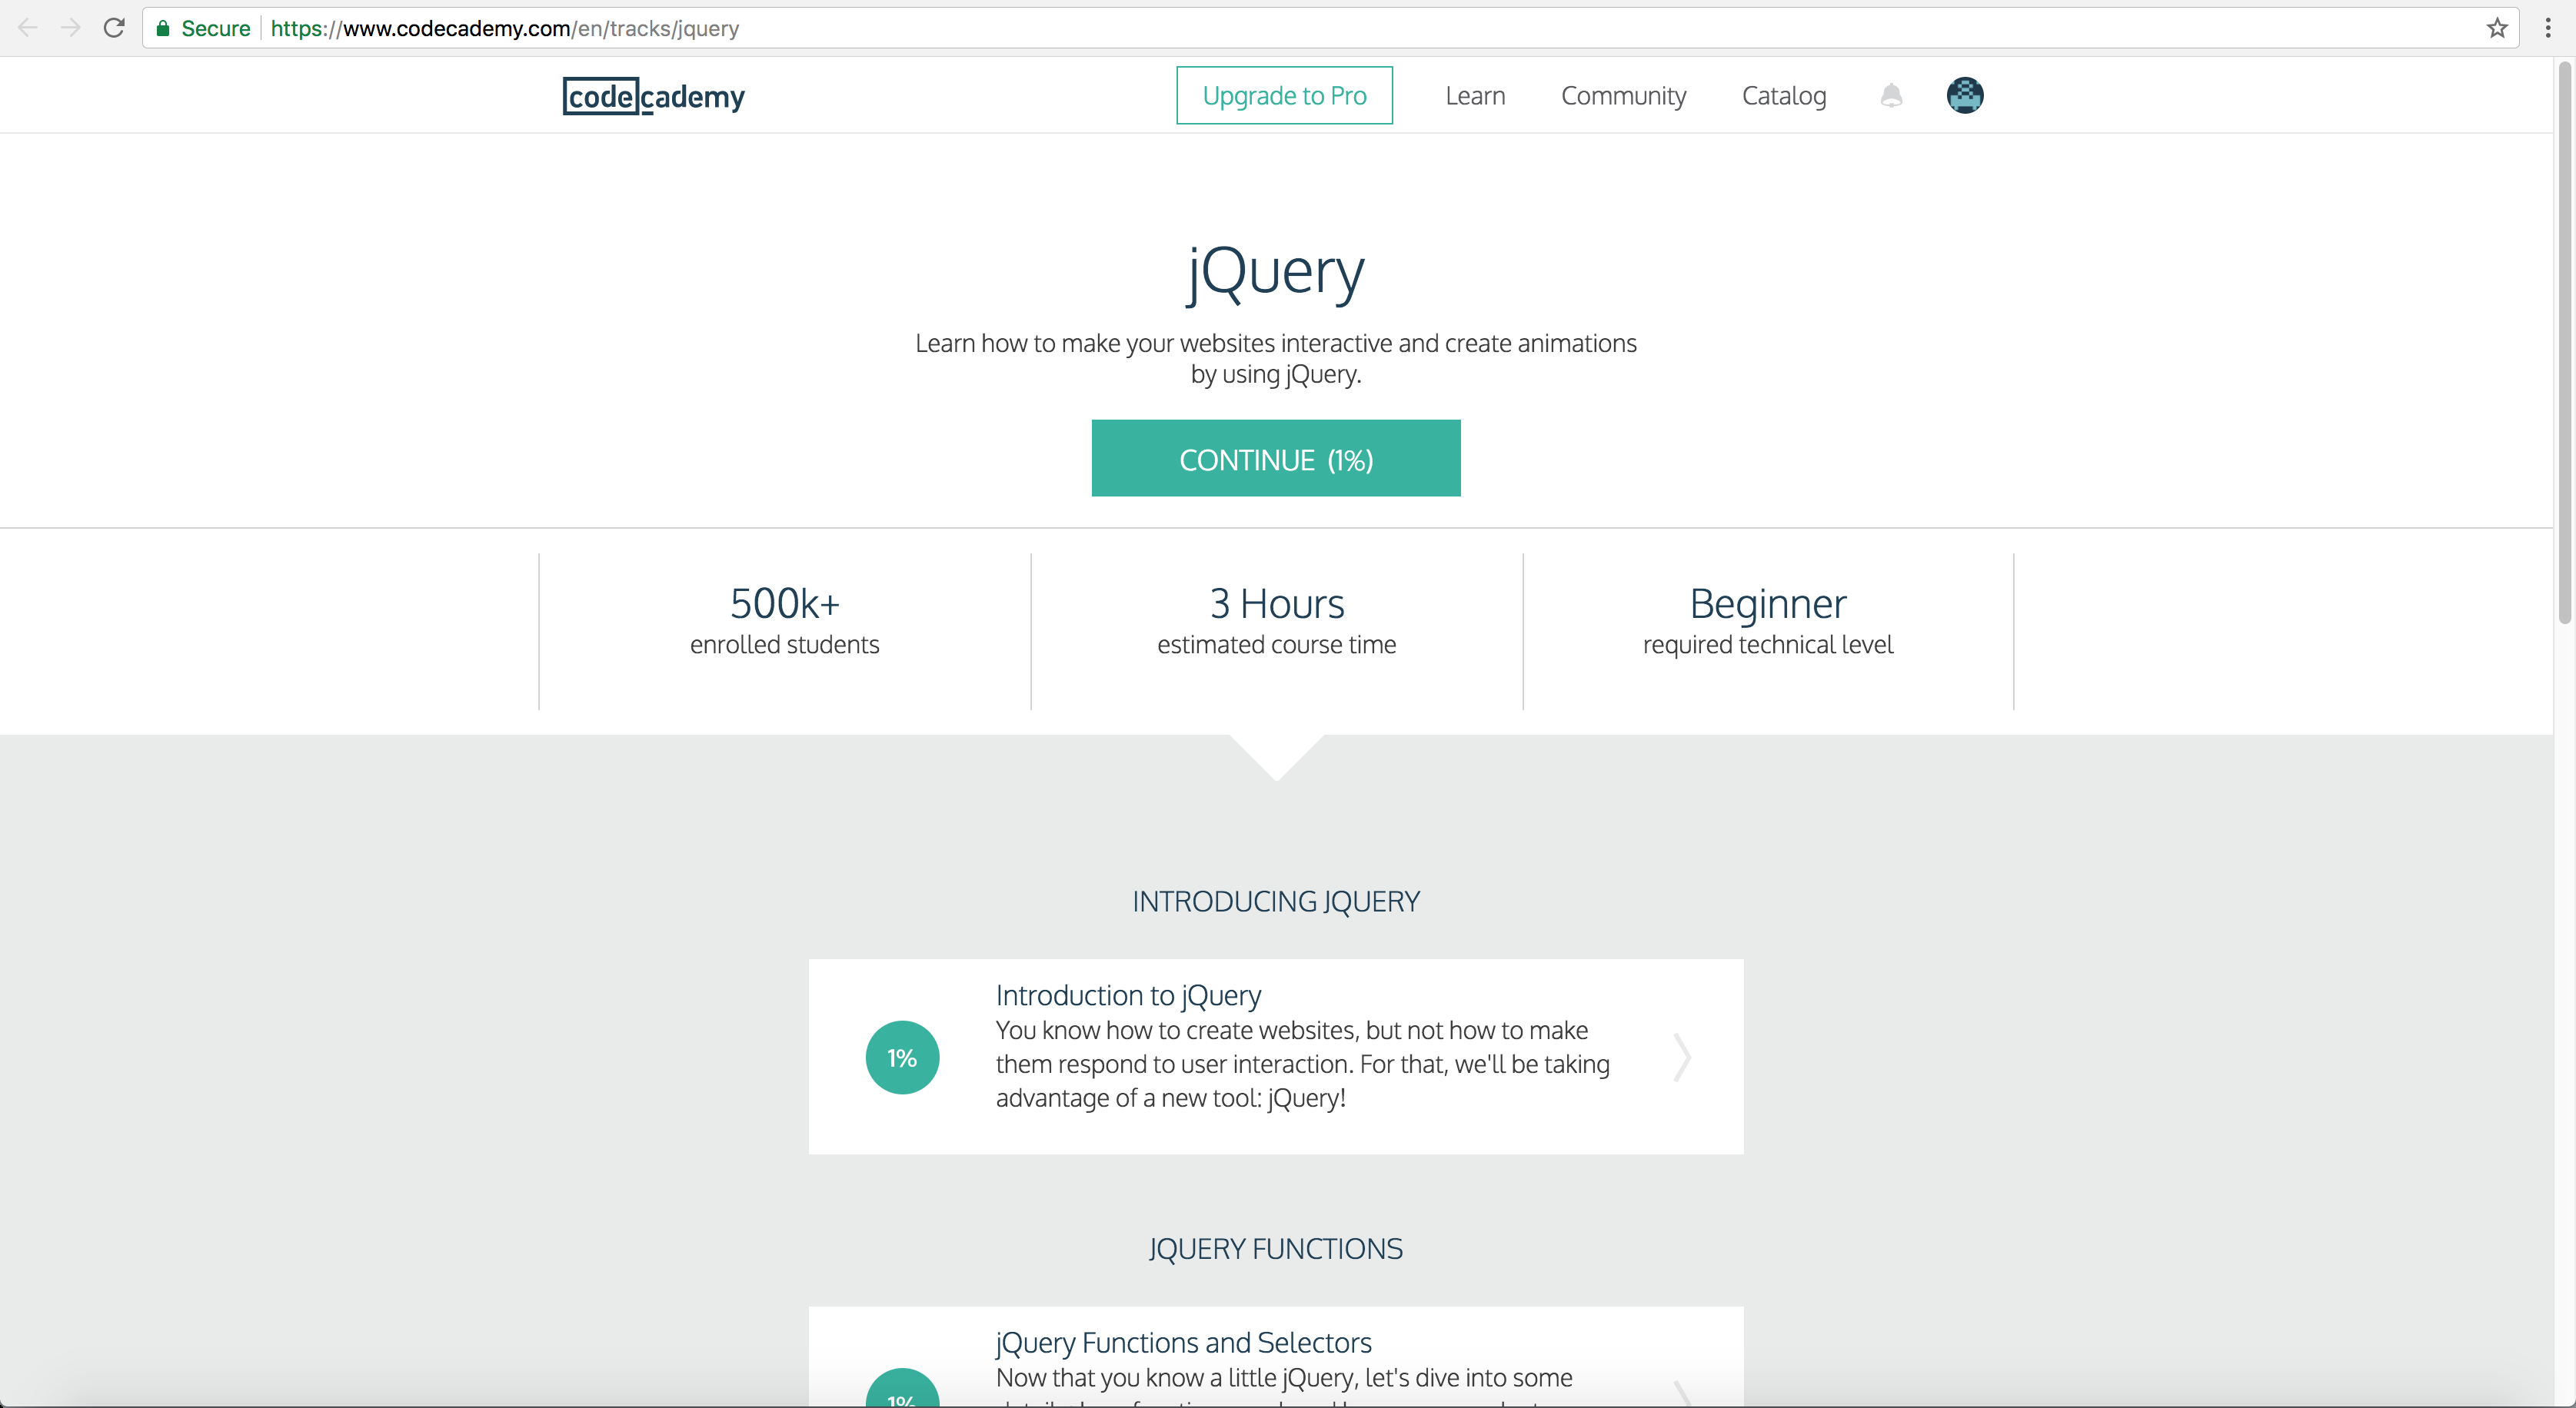
Task: Click the 3 Hours course time stat
Action: [1277, 619]
